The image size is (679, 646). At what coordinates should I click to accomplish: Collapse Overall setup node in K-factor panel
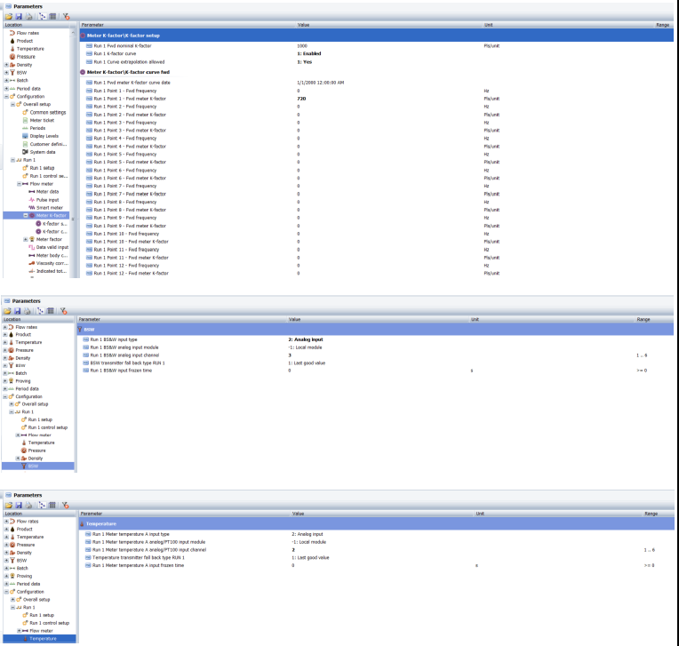(x=12, y=104)
